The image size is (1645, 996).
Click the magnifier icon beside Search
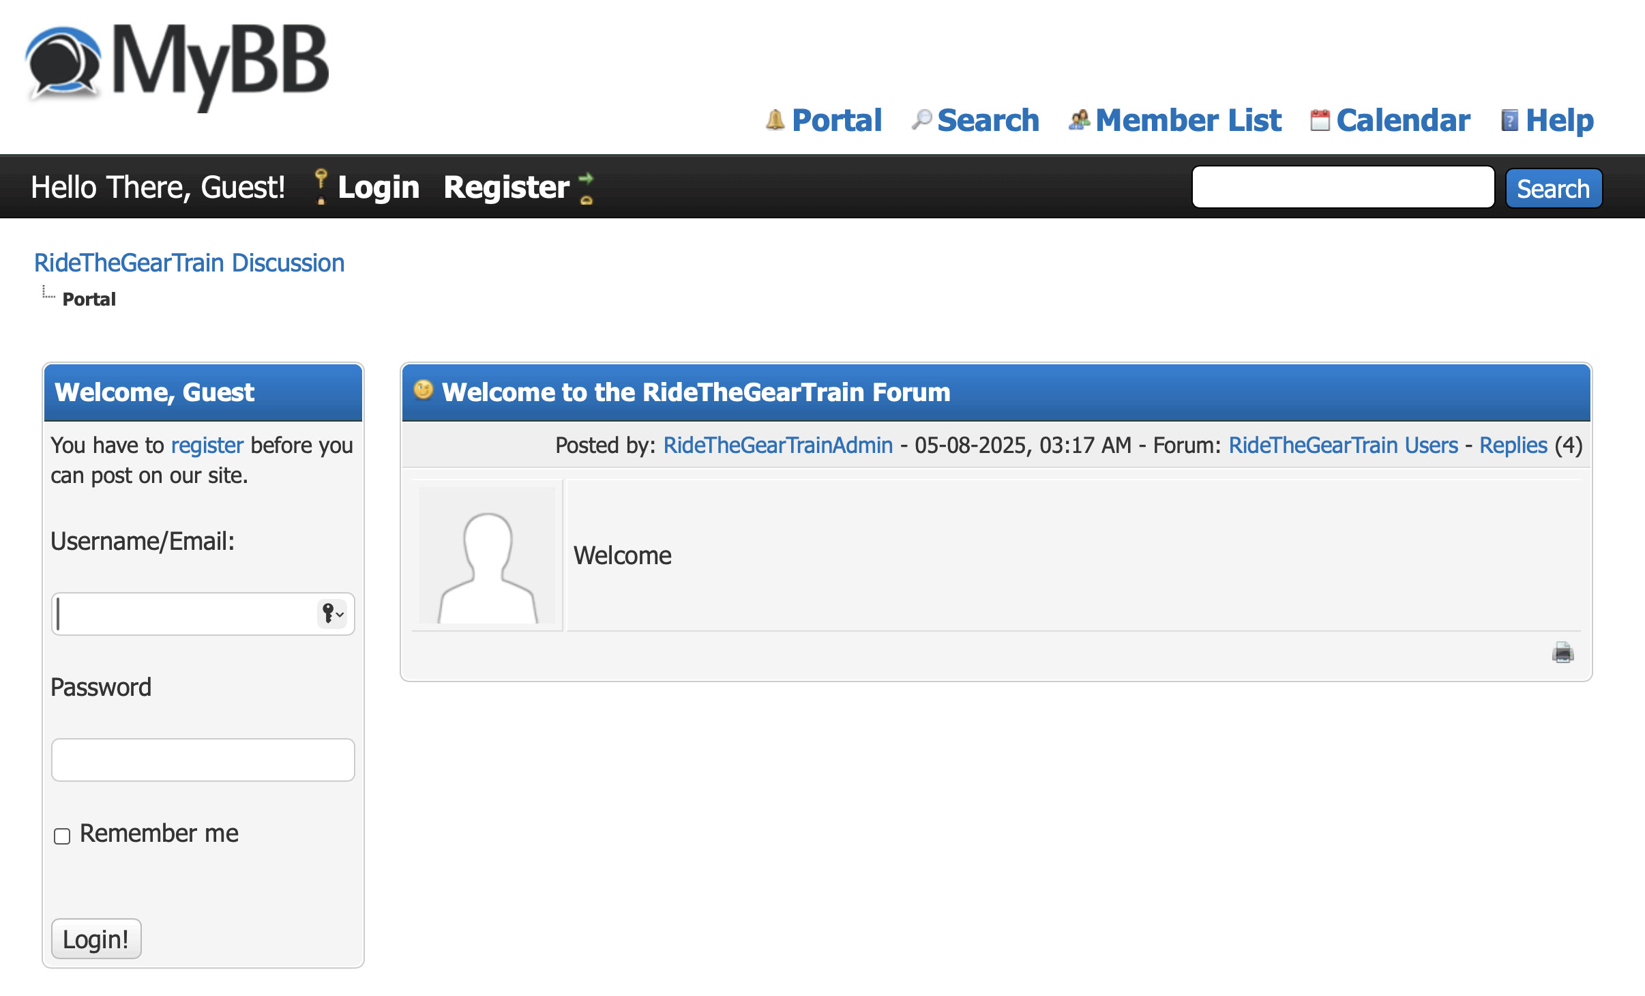[x=921, y=120]
